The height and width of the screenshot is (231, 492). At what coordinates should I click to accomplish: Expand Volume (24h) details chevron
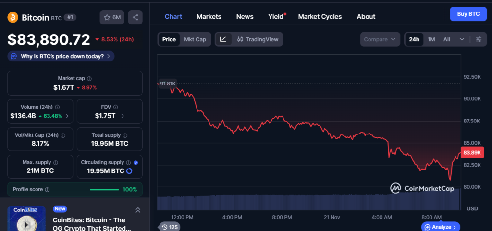click(x=67, y=116)
